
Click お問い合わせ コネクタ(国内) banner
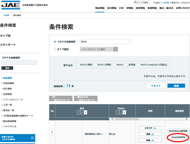point(18,138)
